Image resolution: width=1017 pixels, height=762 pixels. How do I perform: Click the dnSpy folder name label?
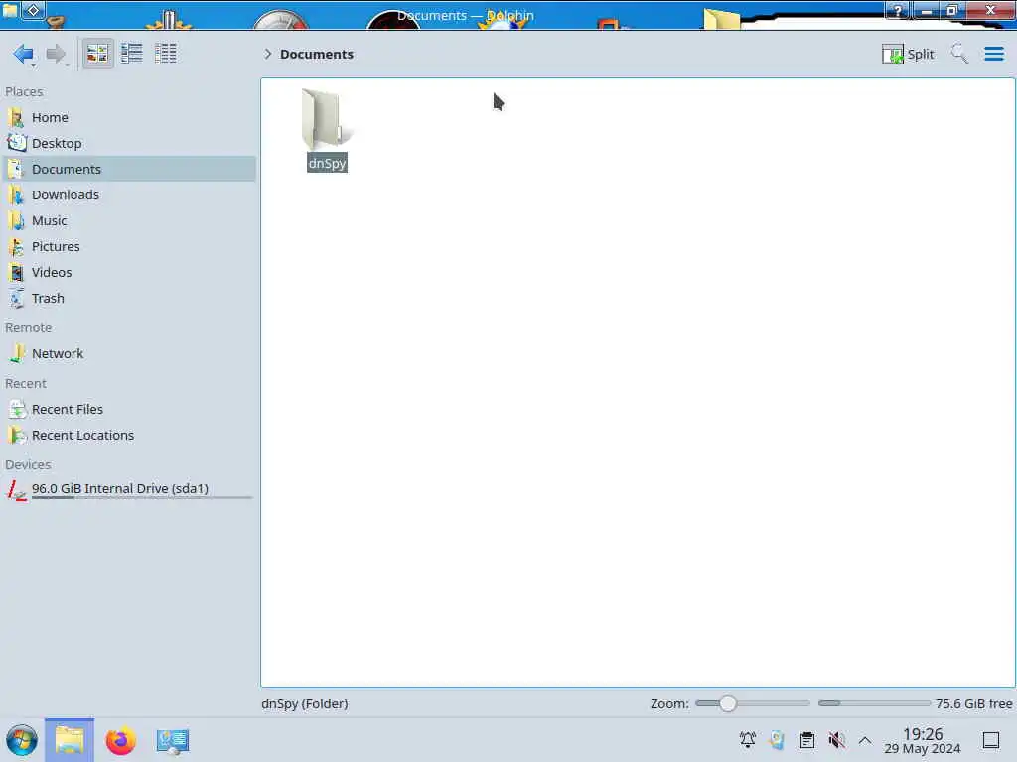tap(327, 163)
